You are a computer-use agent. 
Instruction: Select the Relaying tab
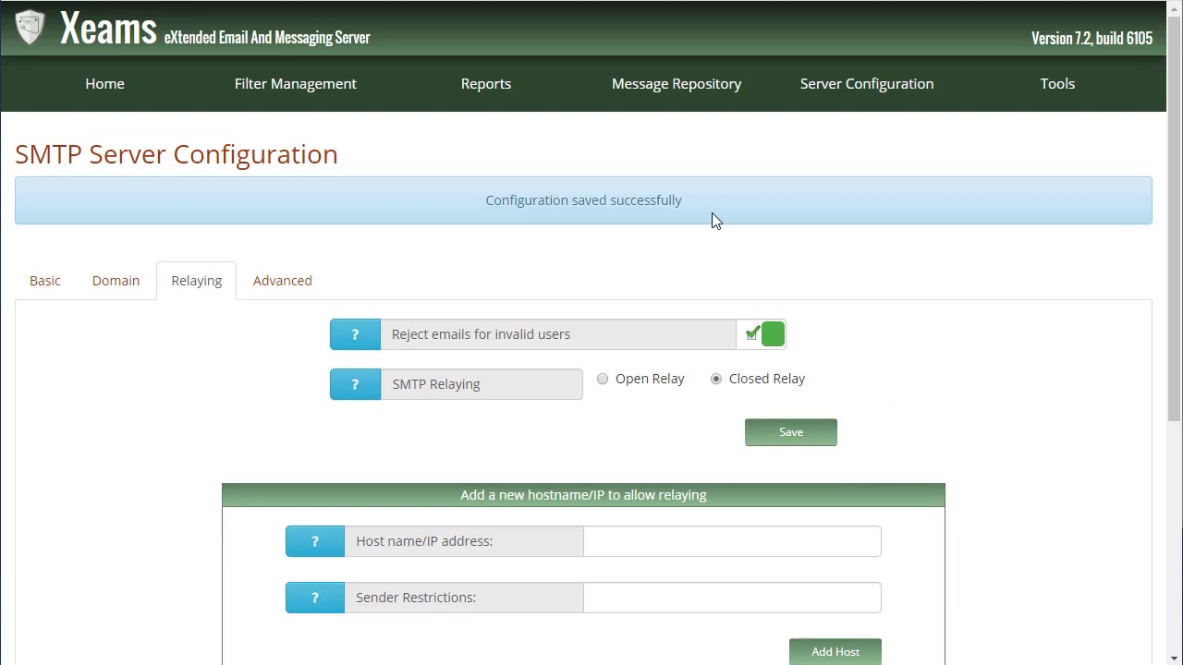[197, 281]
